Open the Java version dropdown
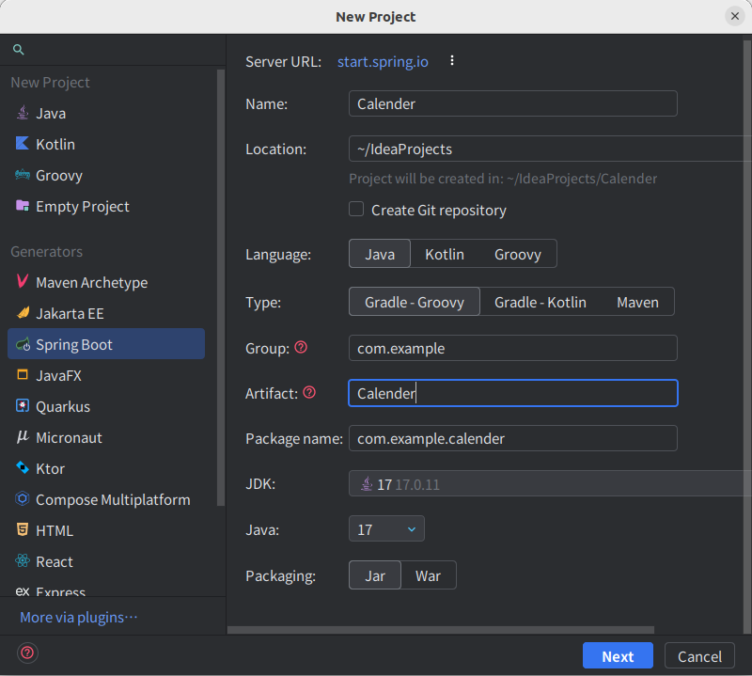The image size is (752, 676). [x=386, y=528]
